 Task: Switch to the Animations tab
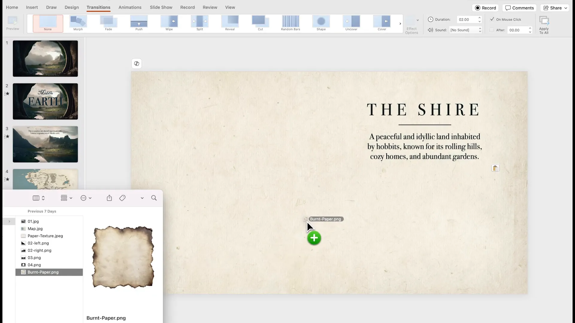(130, 7)
